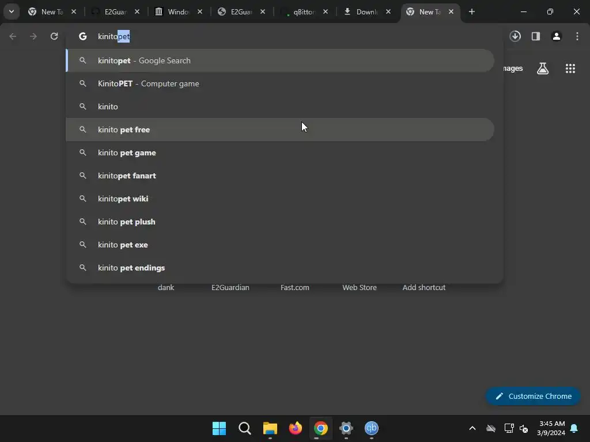Click the Images link on Google page
This screenshot has height=442, width=590.
(x=512, y=68)
